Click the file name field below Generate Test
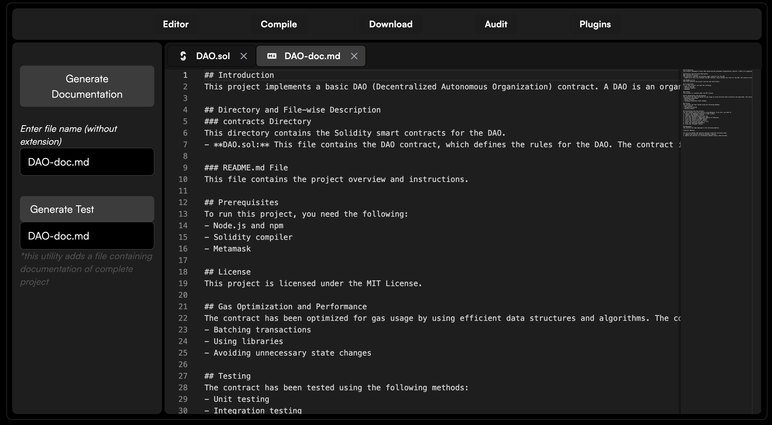 (x=87, y=236)
